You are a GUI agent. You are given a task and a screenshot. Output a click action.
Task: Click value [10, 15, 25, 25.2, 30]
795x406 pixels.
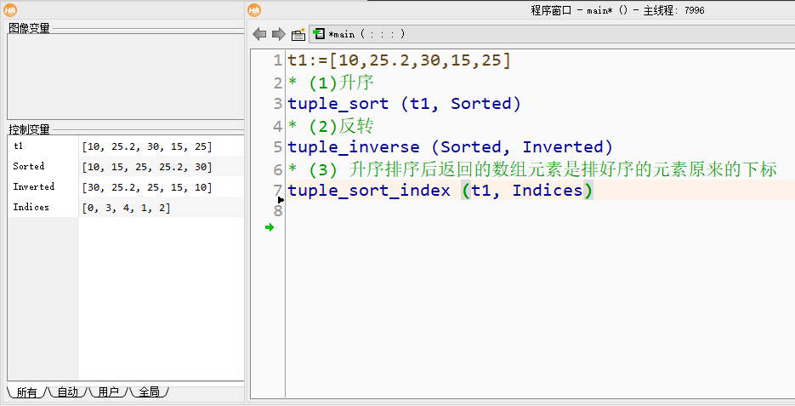[x=147, y=167]
